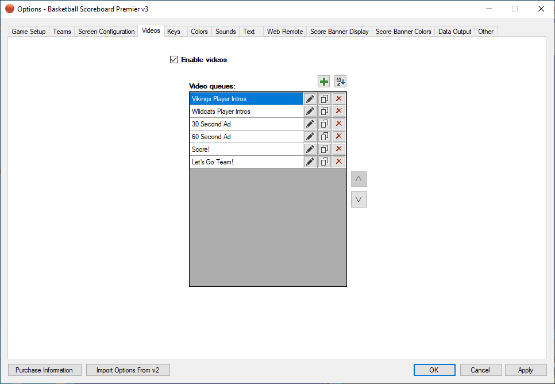The image size is (555, 384).
Task: Go to the Sounds tab
Action: click(225, 32)
